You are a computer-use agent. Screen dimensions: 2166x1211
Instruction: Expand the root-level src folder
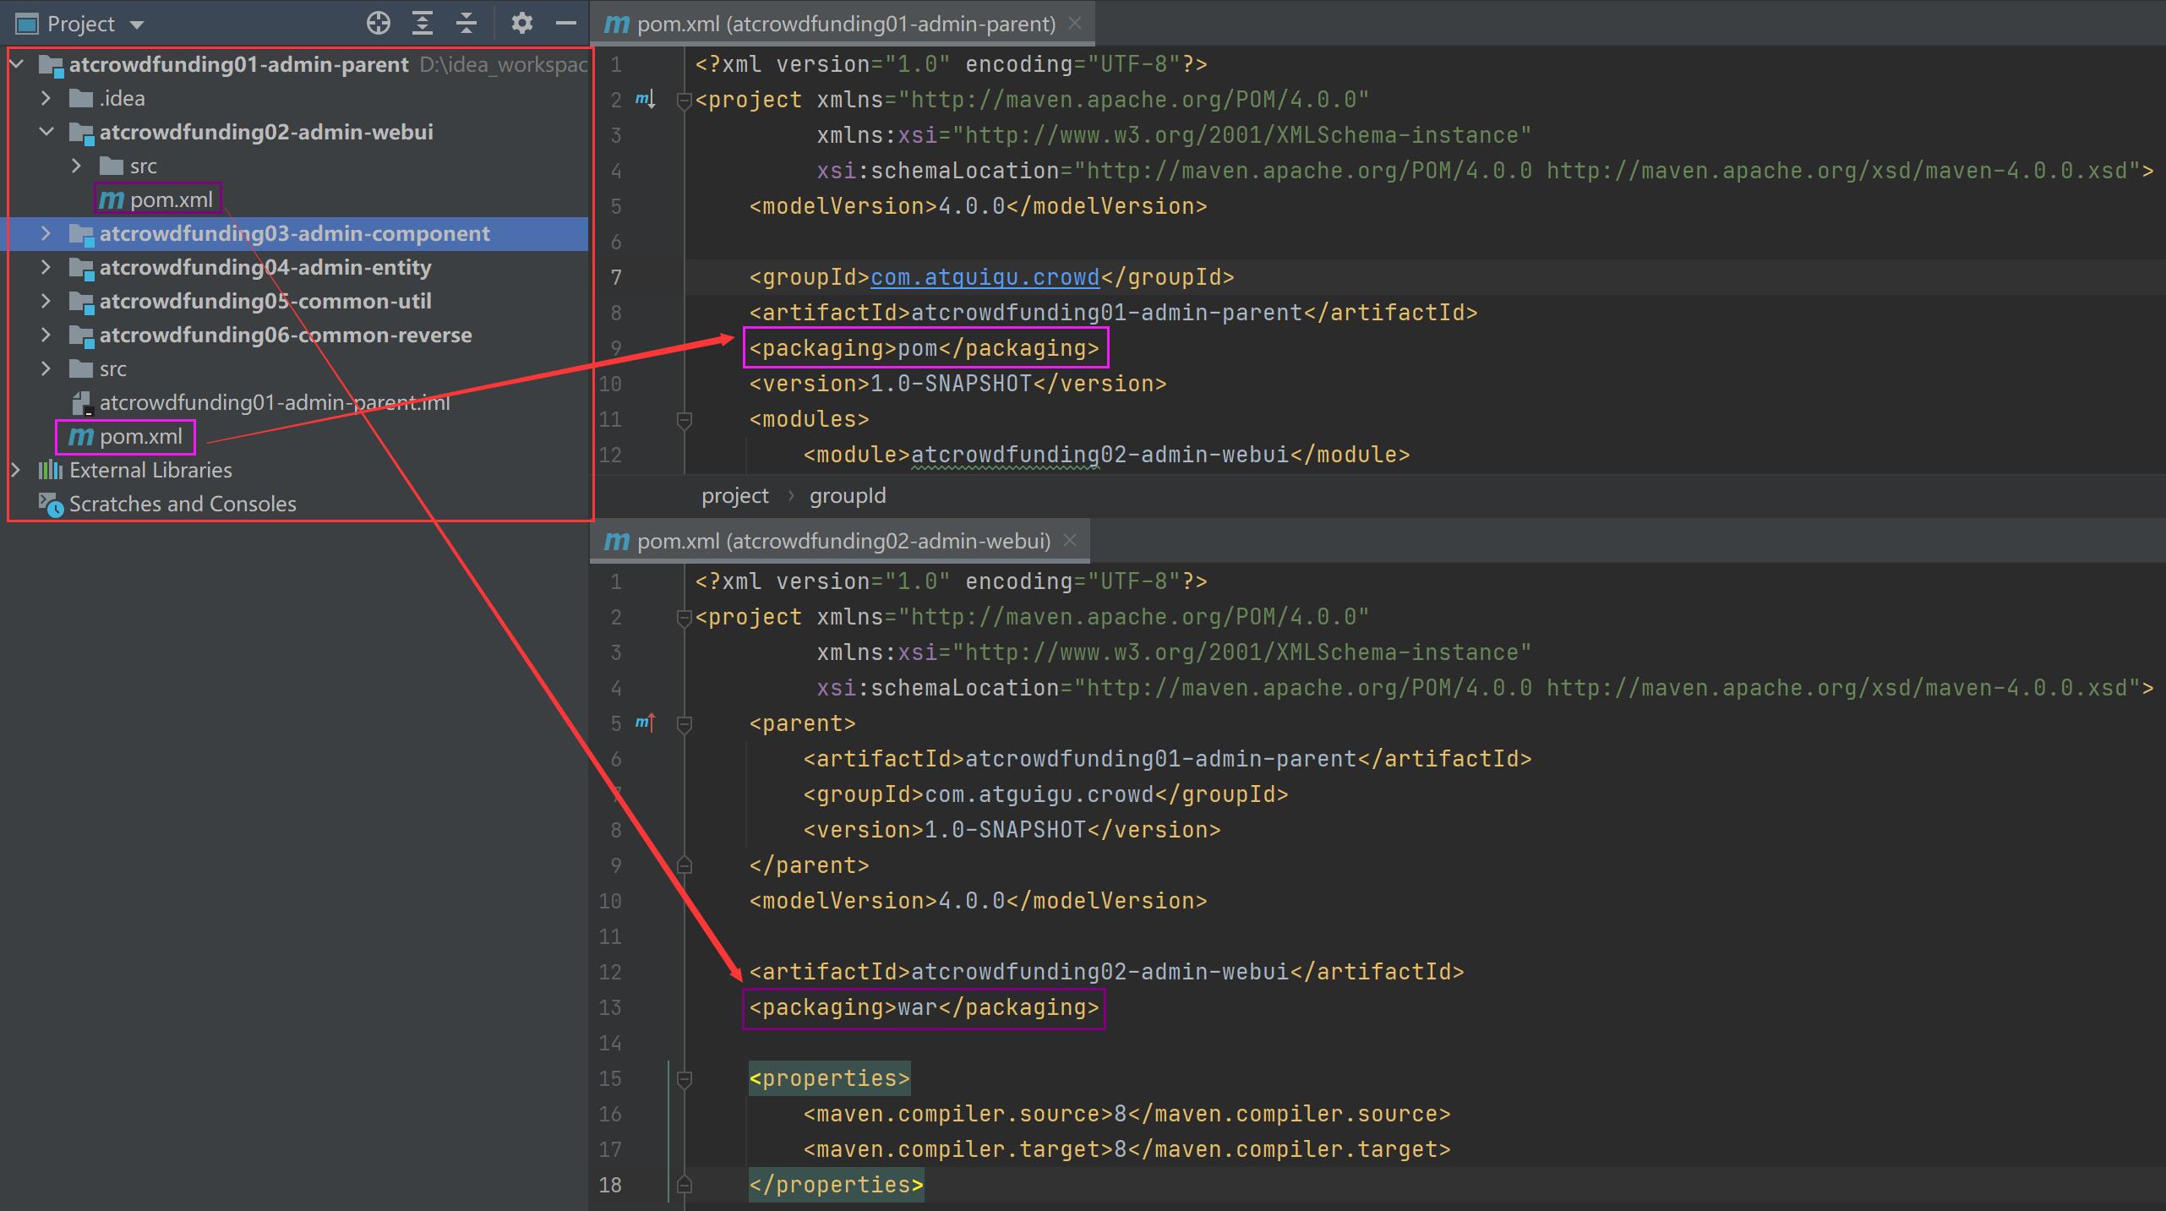[46, 368]
